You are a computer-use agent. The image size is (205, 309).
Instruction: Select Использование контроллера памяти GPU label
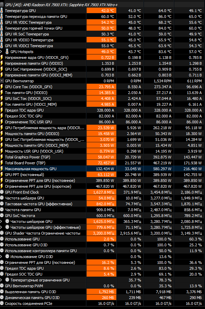tap(41, 251)
